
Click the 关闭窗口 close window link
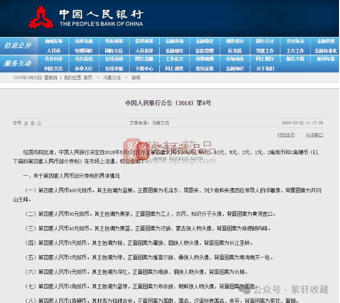[314, 135]
